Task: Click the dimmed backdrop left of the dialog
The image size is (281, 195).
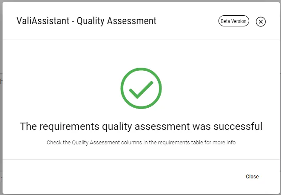Action: 1,106
